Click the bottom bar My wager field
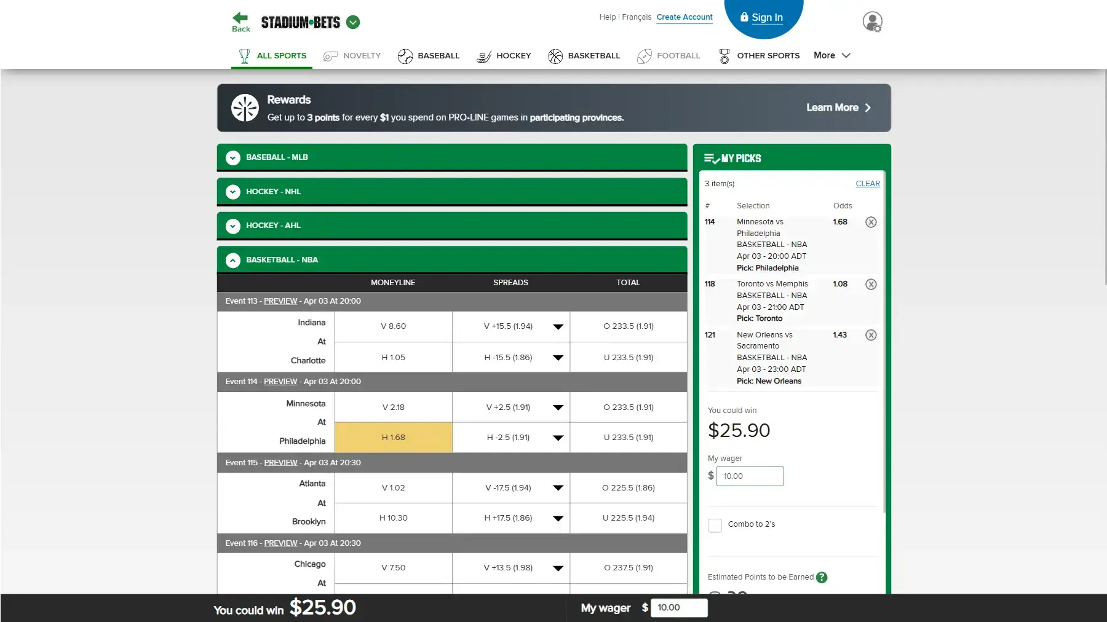1107x622 pixels. [679, 608]
